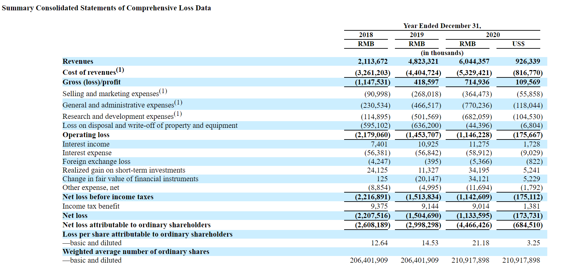This screenshot has height=267, width=572.
Task: Select the cost value (5,329,421)
Action: click(x=474, y=73)
